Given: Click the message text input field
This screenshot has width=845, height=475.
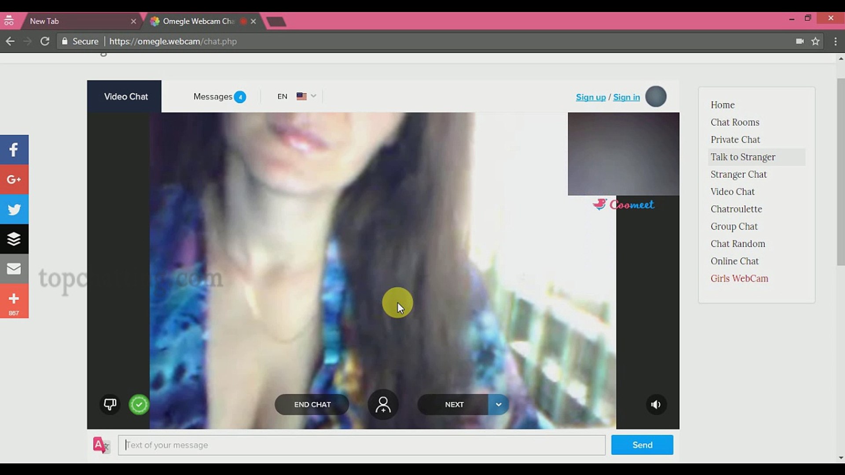Looking at the screenshot, I should 362,445.
